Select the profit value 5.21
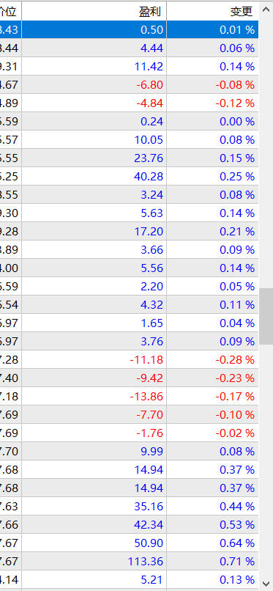The height and width of the screenshot is (591, 273). point(152,581)
